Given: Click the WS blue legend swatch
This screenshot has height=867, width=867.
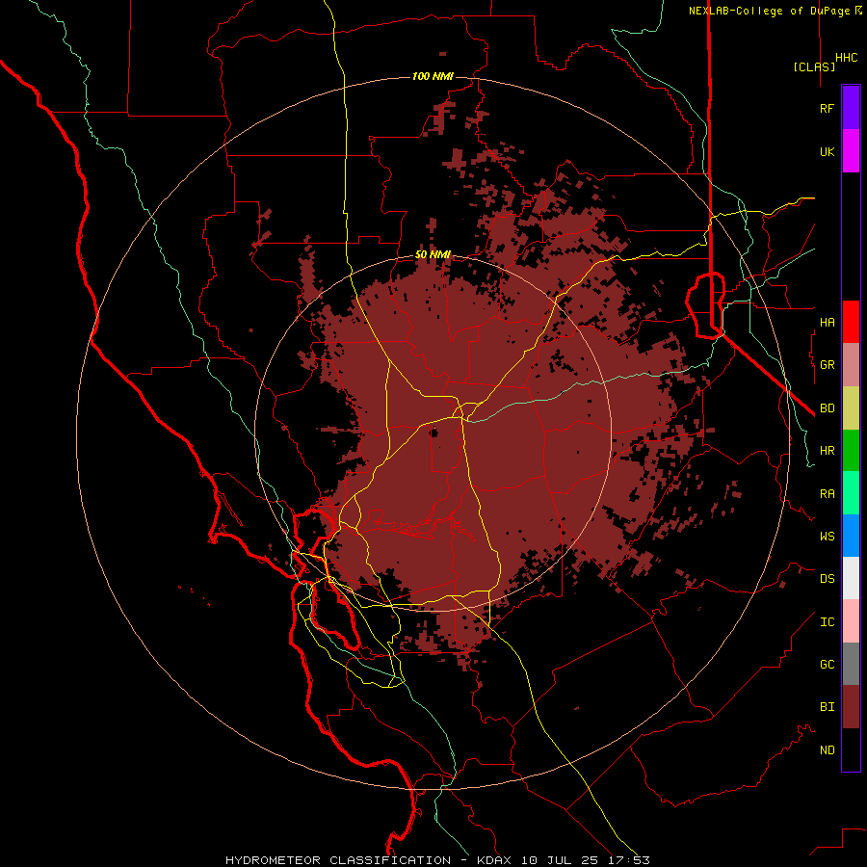Looking at the screenshot, I should tap(851, 536).
